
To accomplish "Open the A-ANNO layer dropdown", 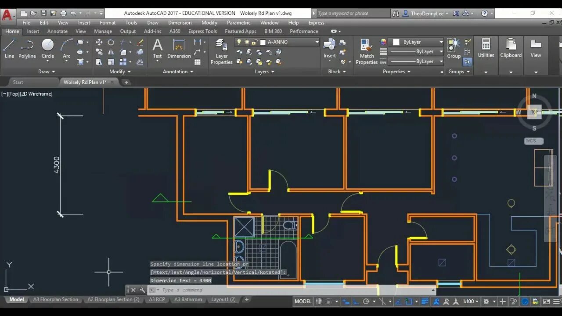I will 317,42.
